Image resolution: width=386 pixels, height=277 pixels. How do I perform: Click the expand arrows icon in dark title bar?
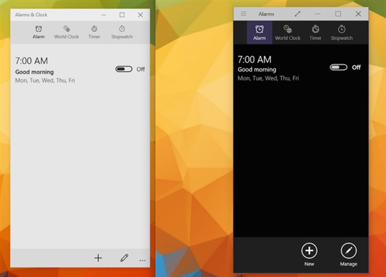coord(298,14)
